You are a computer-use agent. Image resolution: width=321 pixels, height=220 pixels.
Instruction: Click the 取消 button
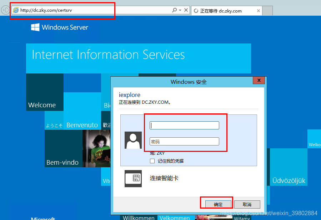coord(247,204)
